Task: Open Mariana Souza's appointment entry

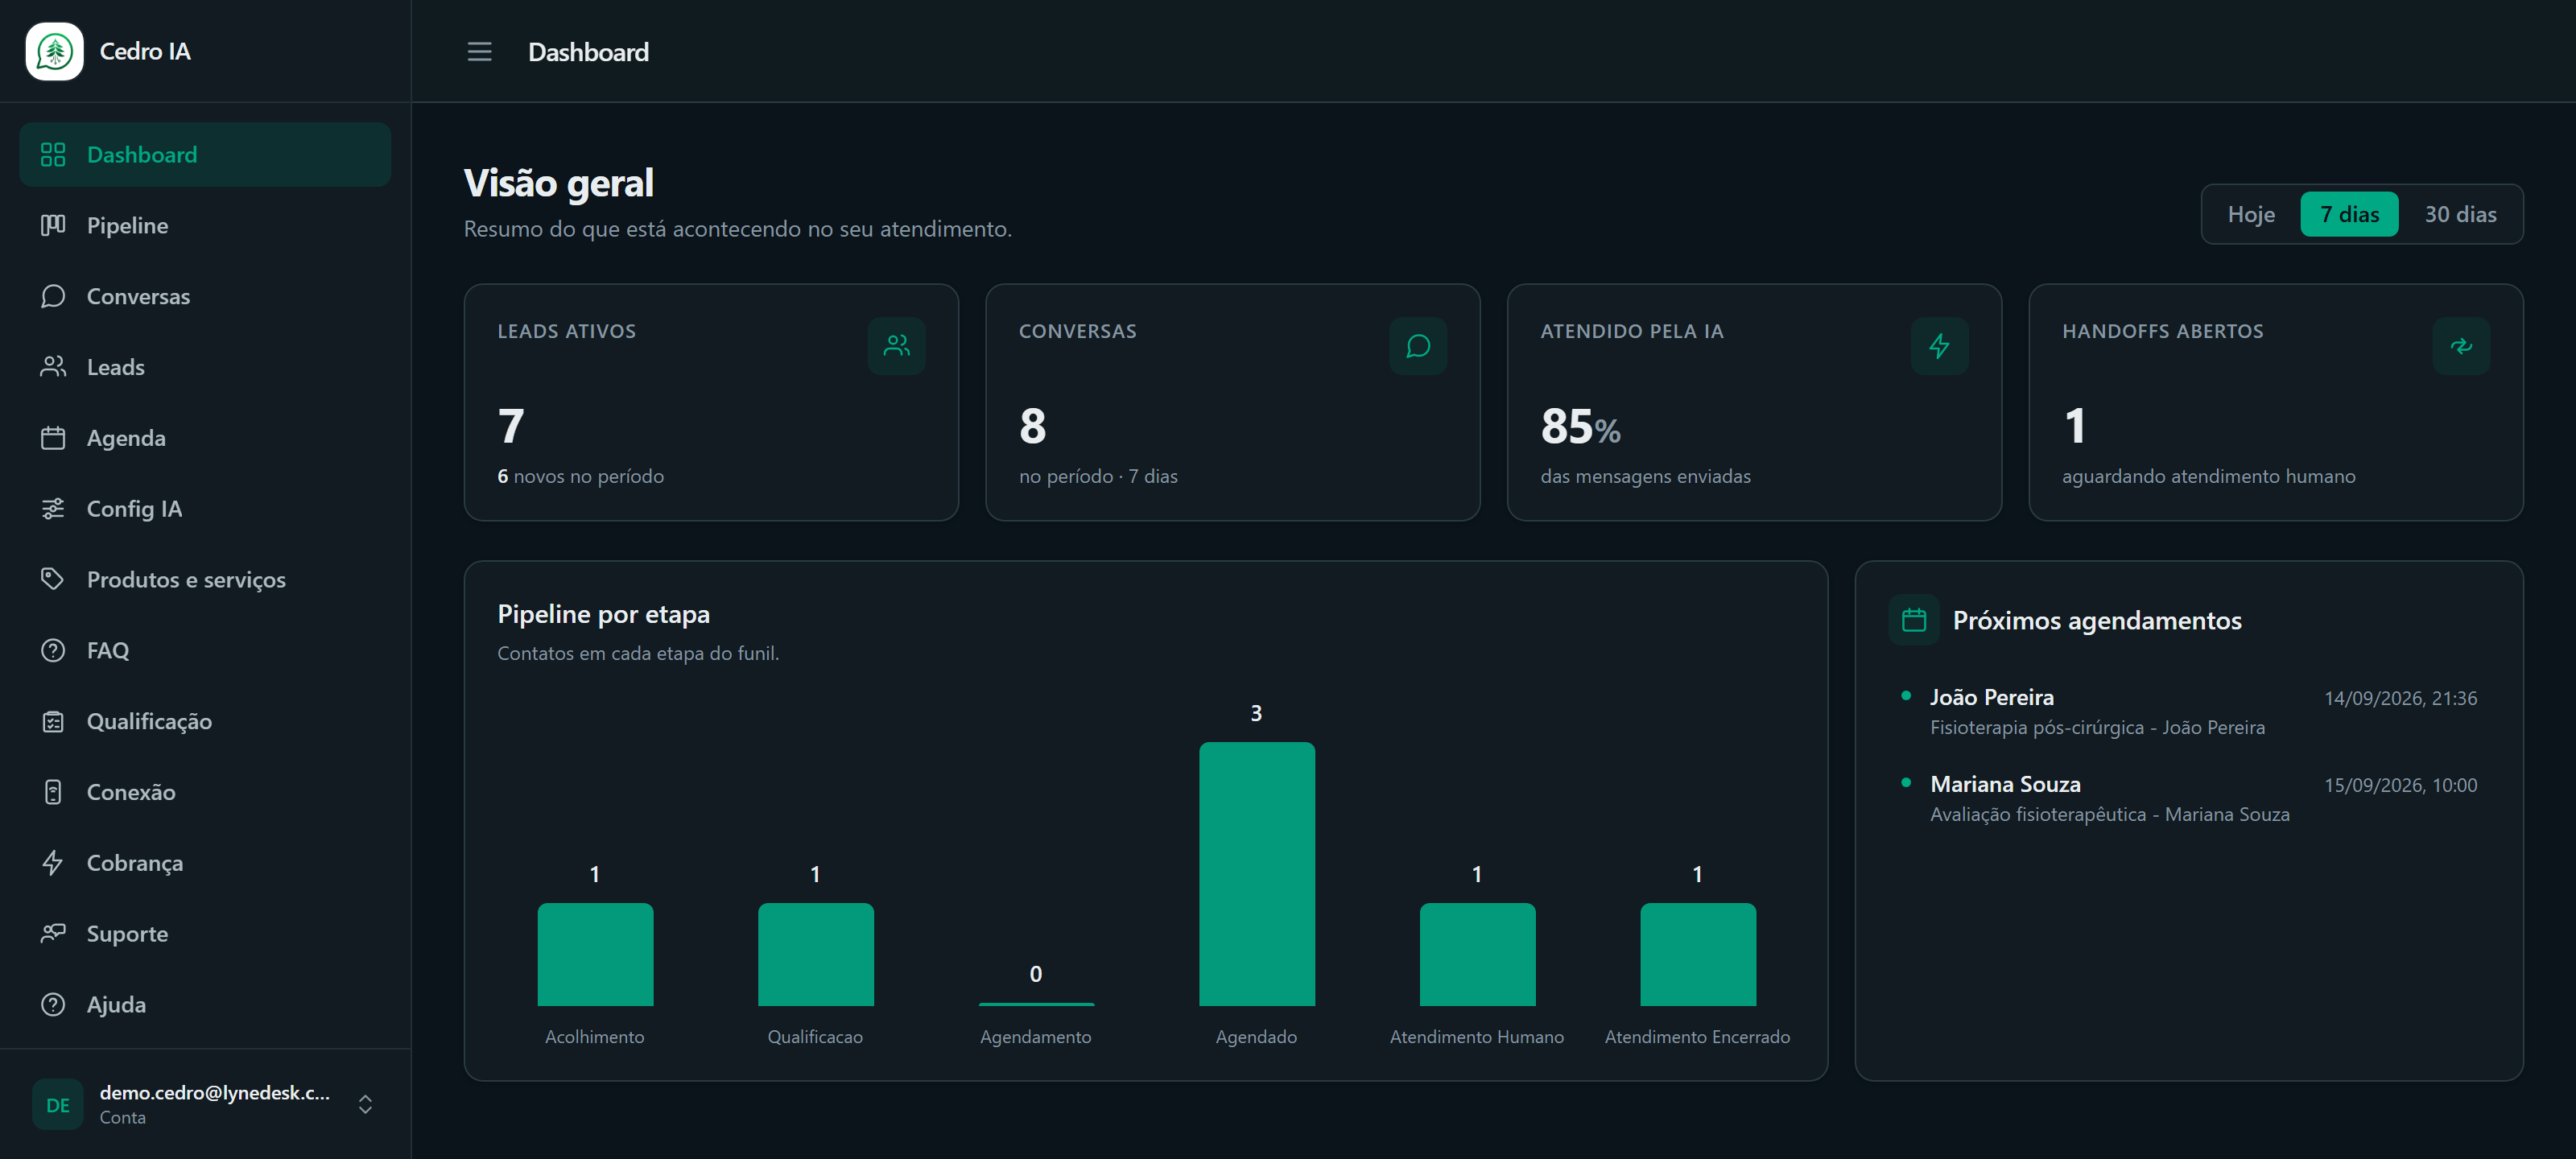Action: [x=2189, y=799]
